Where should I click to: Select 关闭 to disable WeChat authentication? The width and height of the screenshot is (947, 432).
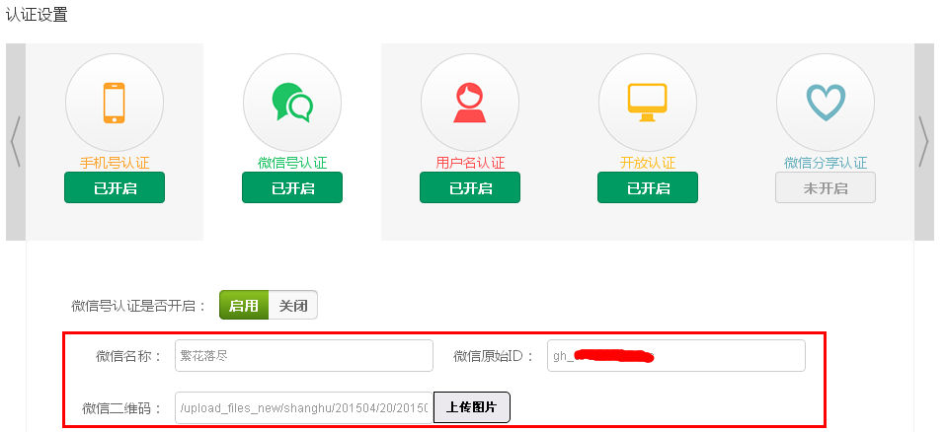point(293,306)
